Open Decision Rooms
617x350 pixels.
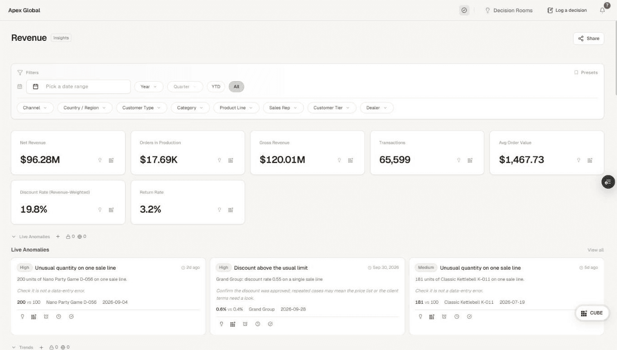pos(509,10)
